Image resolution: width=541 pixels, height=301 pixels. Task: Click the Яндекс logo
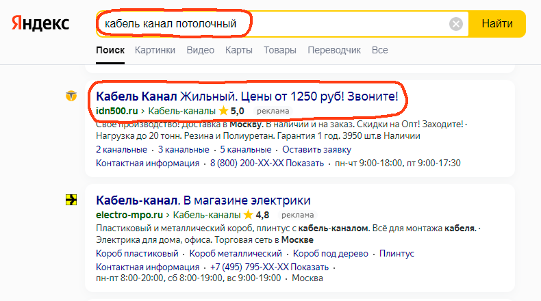[x=40, y=24]
